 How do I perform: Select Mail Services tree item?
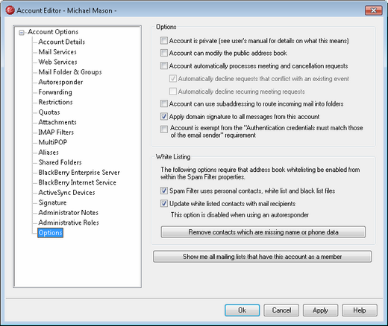click(57, 52)
